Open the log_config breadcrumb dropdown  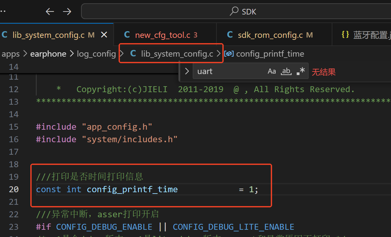pyautogui.click(x=96, y=54)
